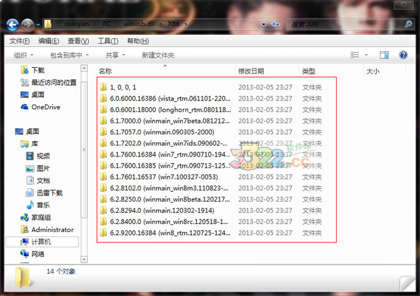Viewport: 420px width, 296px height.
Task: Click the navigation pane scroll up arrow
Action: pyautogui.click(x=84, y=68)
